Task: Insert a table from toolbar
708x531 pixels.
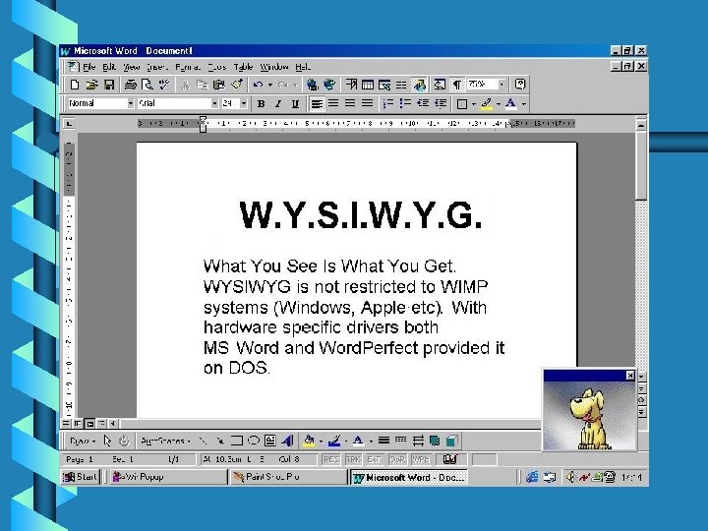Action: (x=368, y=85)
